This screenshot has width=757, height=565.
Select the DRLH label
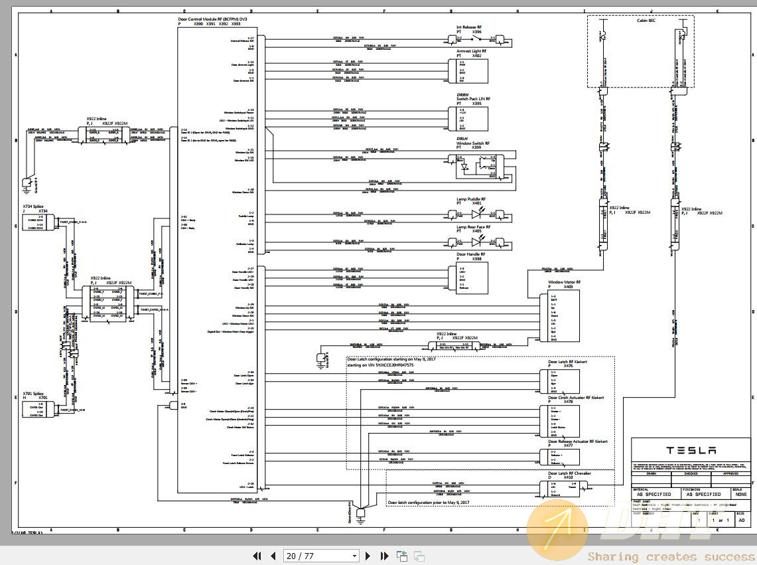(x=462, y=139)
